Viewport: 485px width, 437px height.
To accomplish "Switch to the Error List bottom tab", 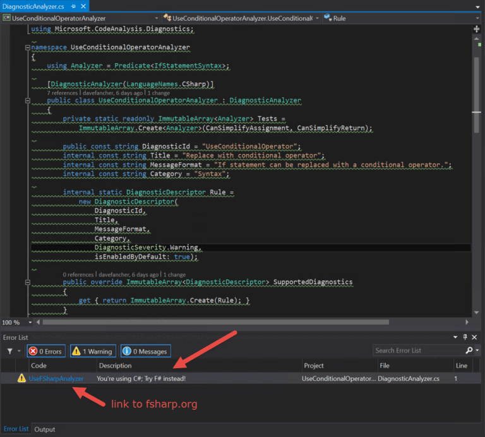I will [x=16, y=429].
